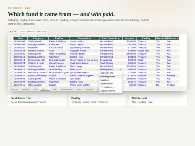Select the Expenses sheet tab
The height and width of the screenshot is (146, 195).
click(45, 89)
